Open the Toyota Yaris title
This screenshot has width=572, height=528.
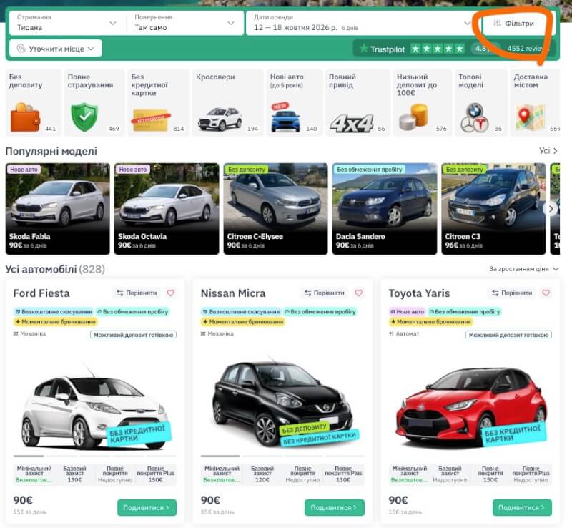(419, 293)
